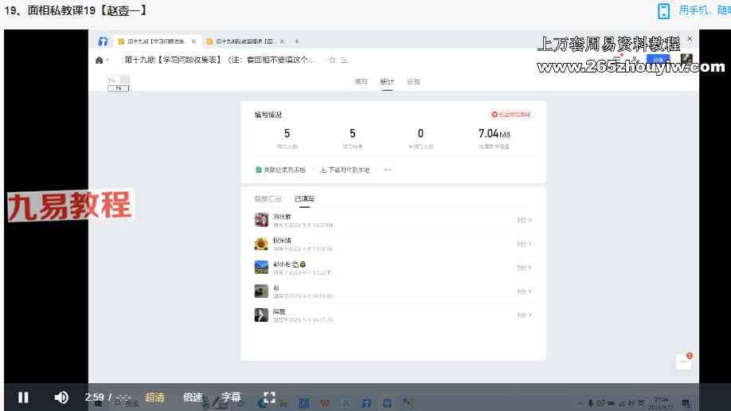Expand the first respondent's submission entry
The width and height of the screenshot is (731, 411).
[x=524, y=220]
